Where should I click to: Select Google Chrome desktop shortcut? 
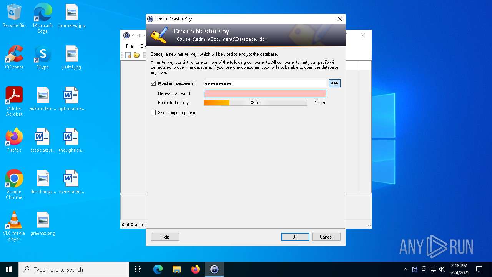(x=14, y=185)
